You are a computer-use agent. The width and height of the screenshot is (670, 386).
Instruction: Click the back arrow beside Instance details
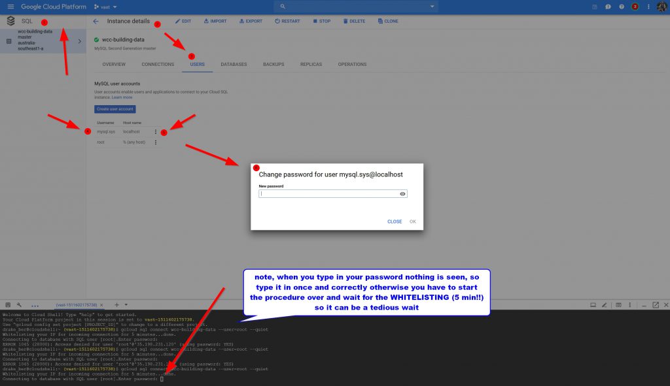point(96,21)
